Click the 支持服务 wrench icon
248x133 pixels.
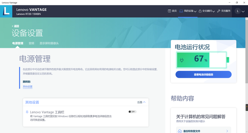pyautogui.click(x=218, y=11)
